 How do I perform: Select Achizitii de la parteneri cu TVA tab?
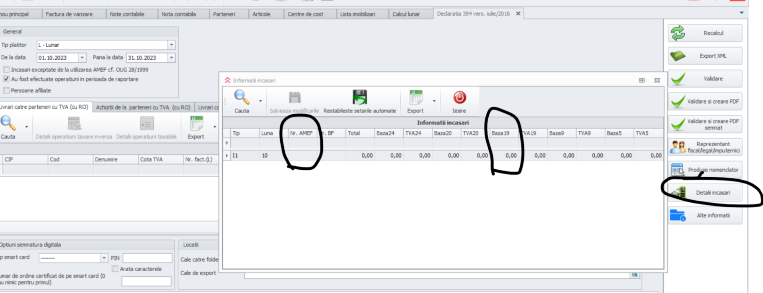click(x=143, y=107)
